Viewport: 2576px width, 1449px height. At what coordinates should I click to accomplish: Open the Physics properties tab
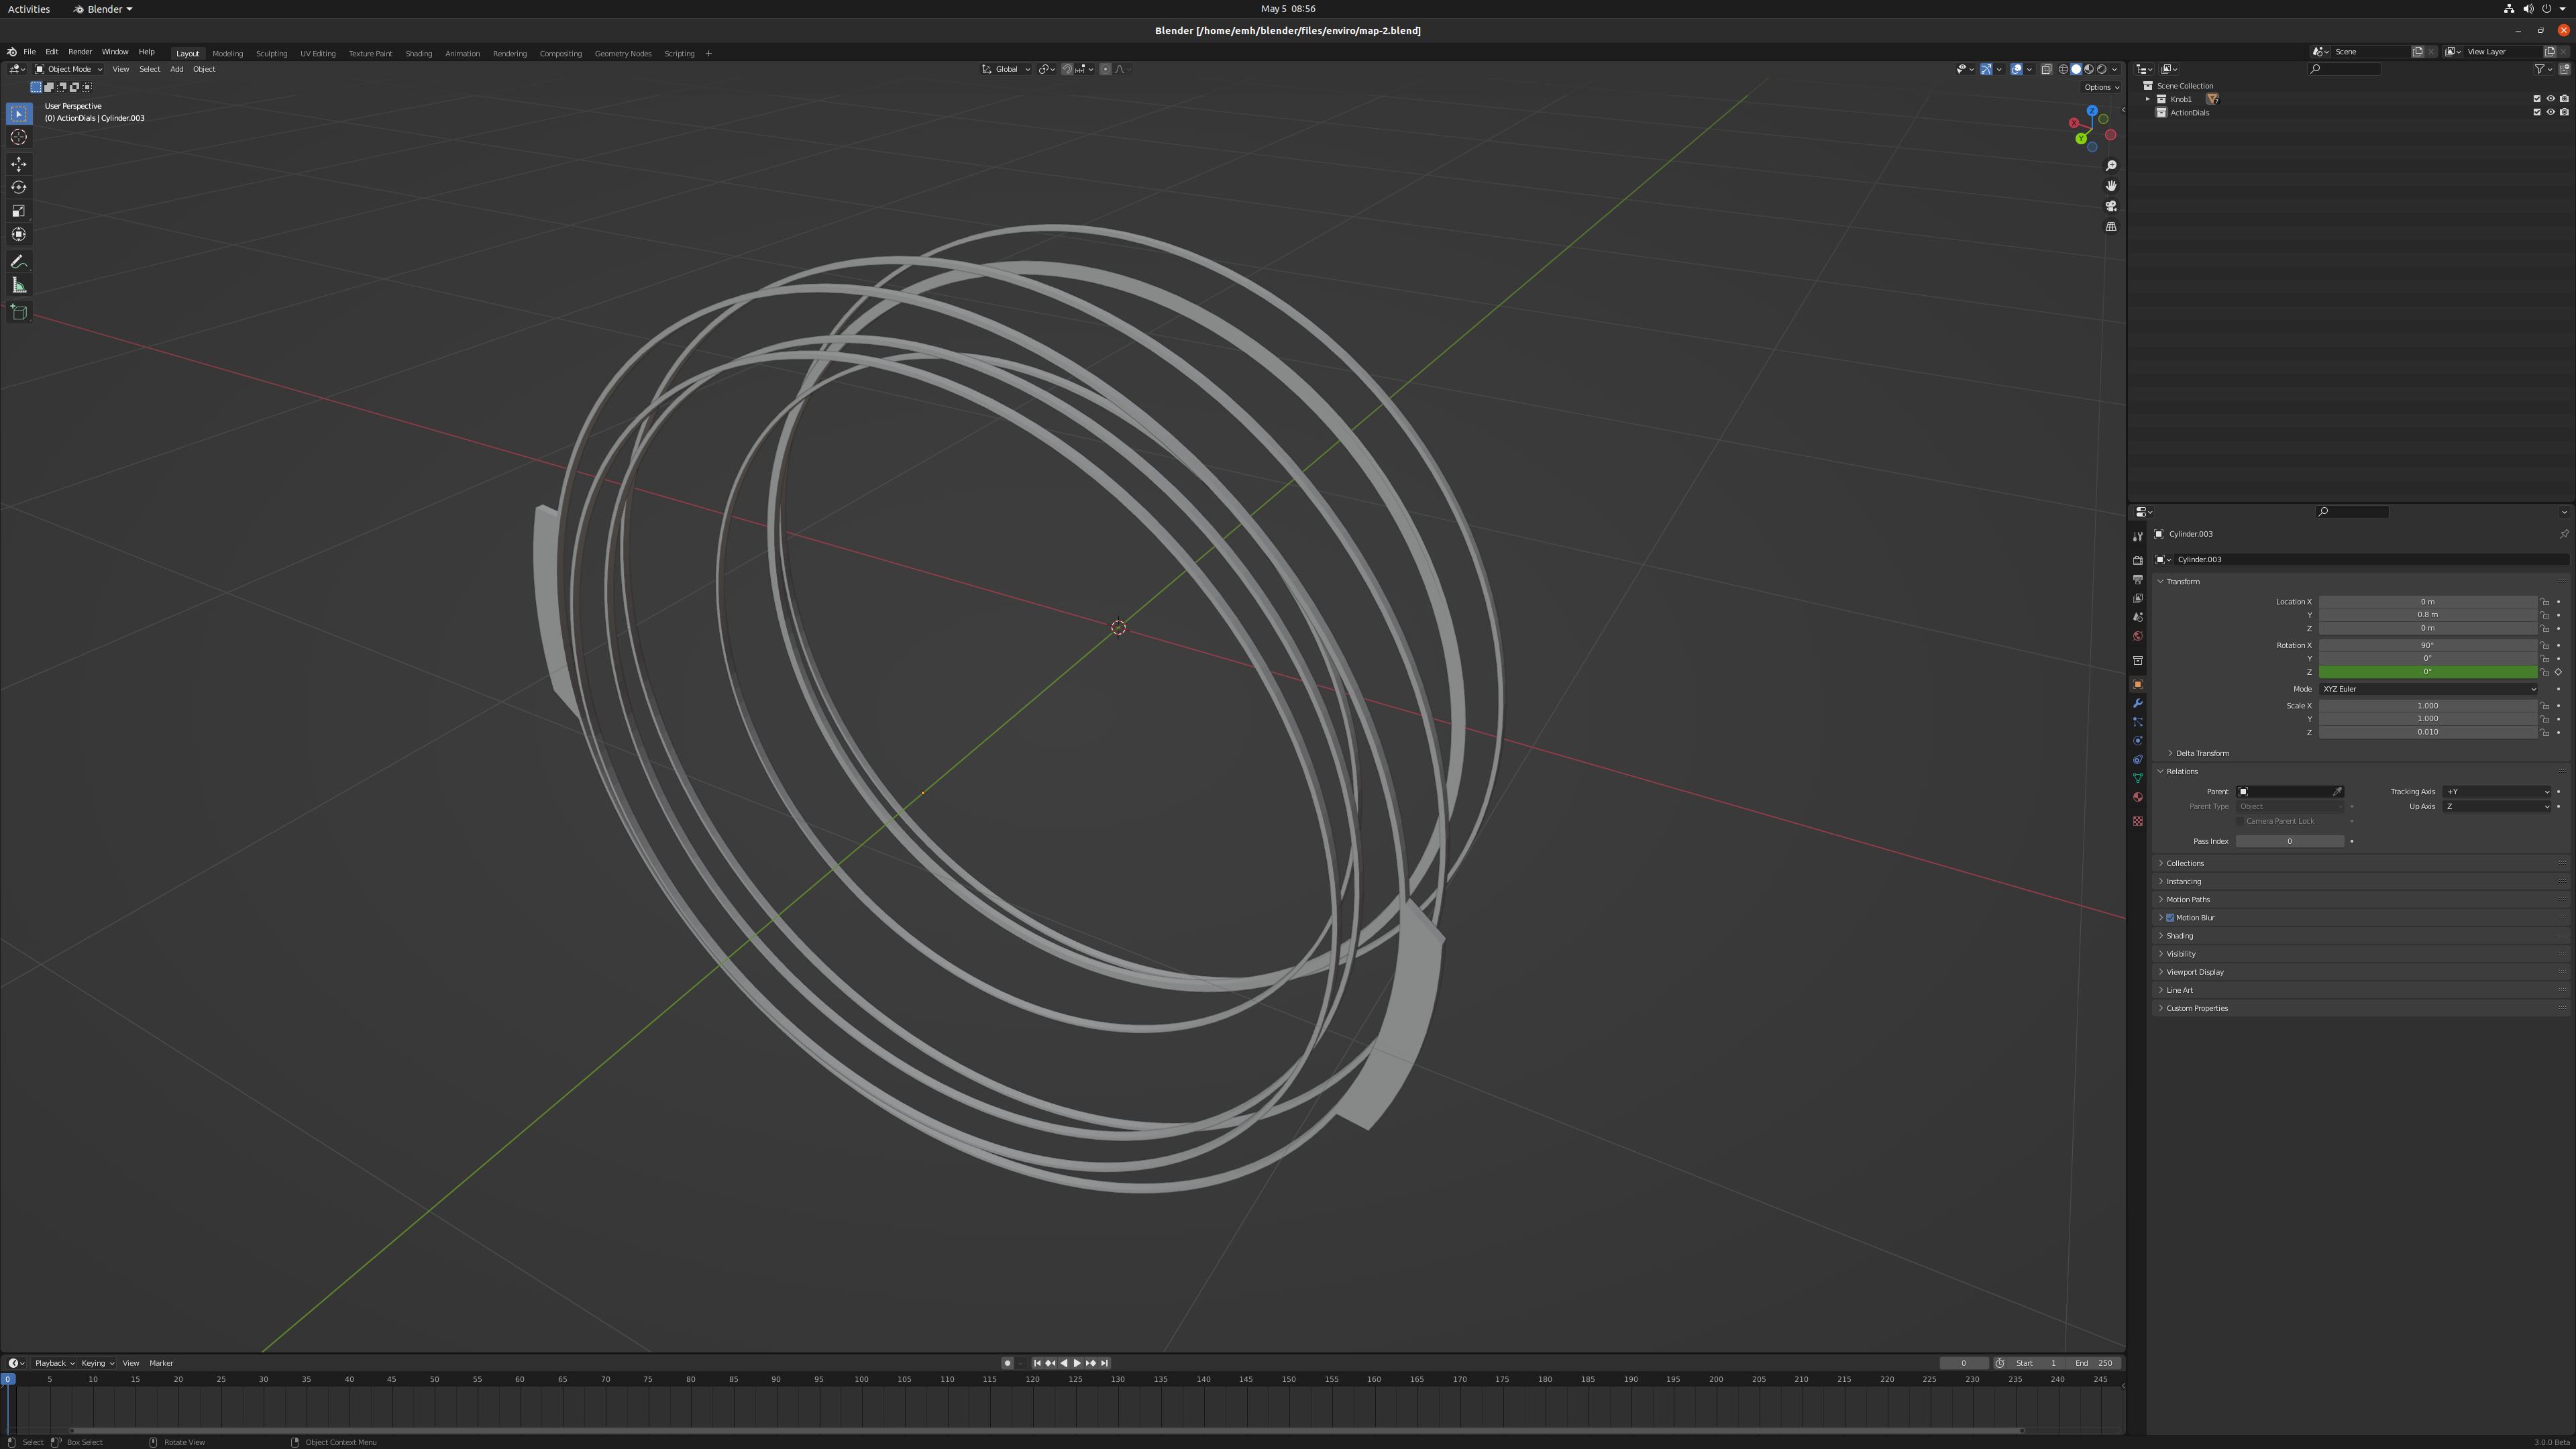(x=2138, y=741)
